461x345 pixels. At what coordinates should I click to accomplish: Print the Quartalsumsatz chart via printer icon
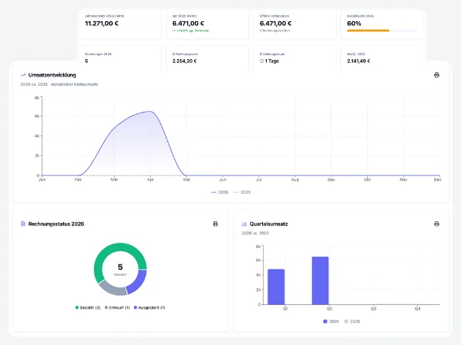[437, 224]
